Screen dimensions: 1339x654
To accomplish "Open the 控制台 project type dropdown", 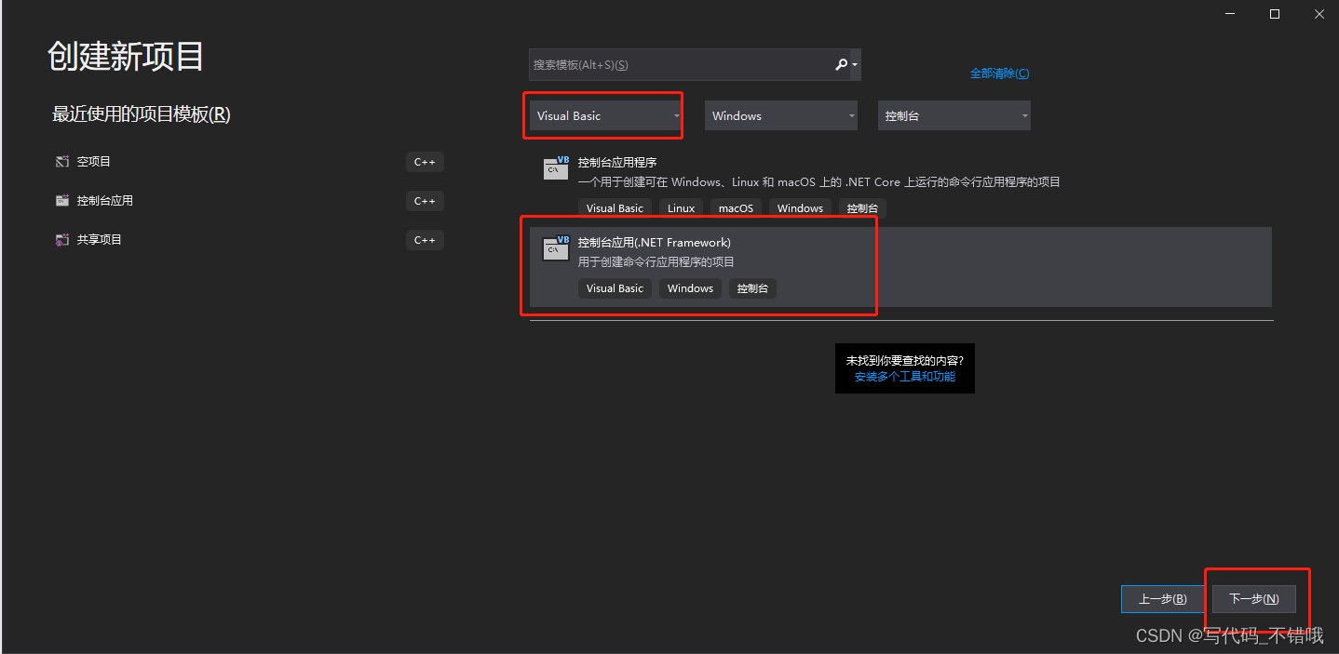I will click(954, 116).
